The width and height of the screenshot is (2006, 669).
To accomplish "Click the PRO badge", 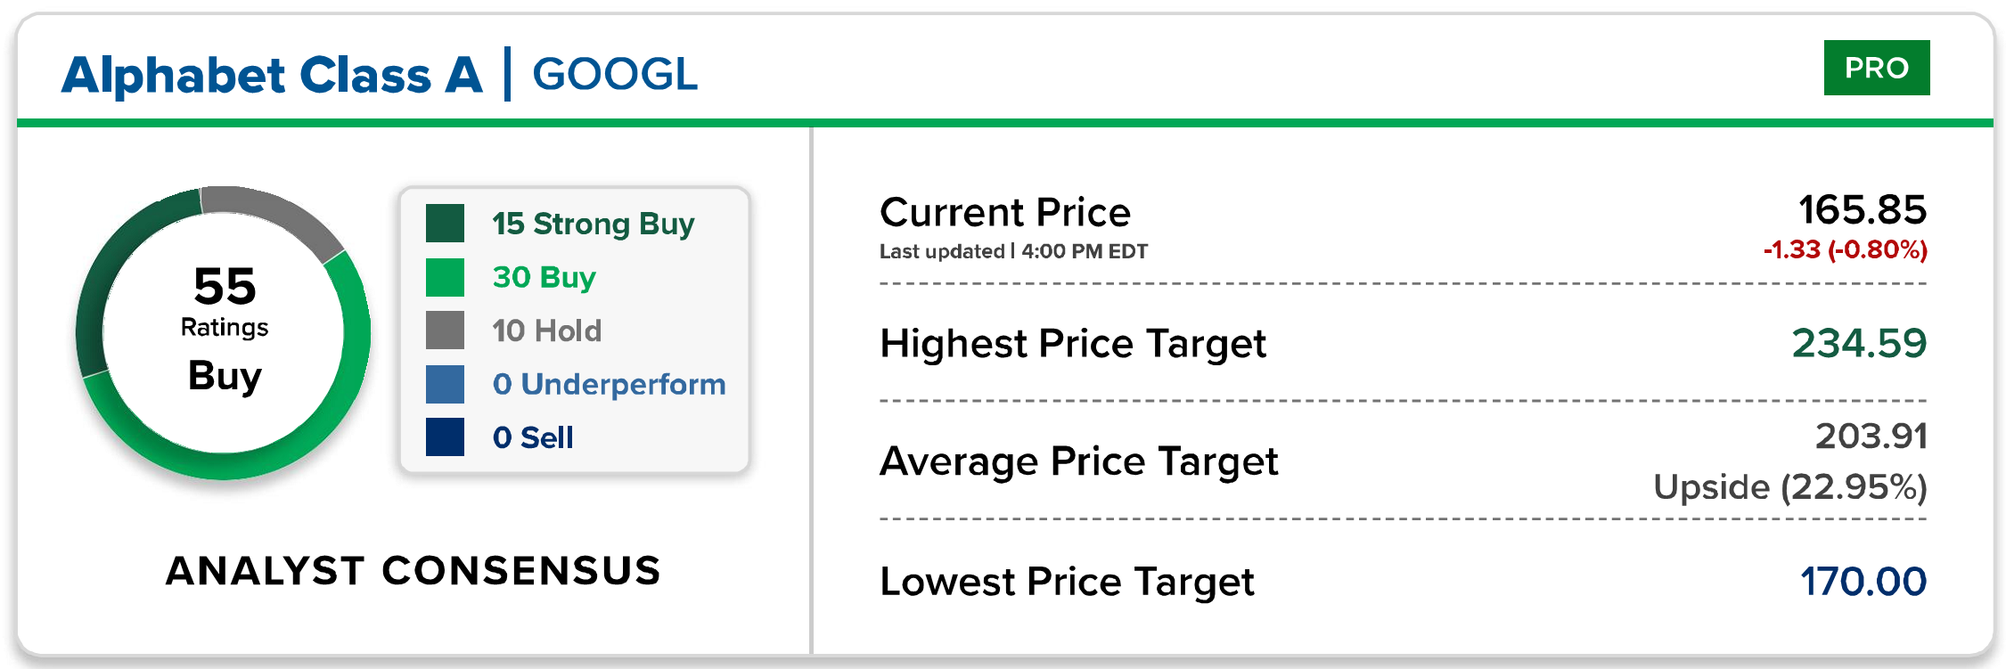I will (1876, 68).
